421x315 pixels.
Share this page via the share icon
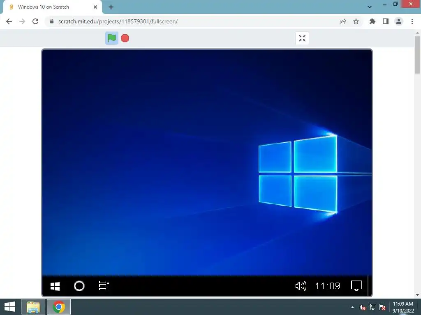pos(343,21)
